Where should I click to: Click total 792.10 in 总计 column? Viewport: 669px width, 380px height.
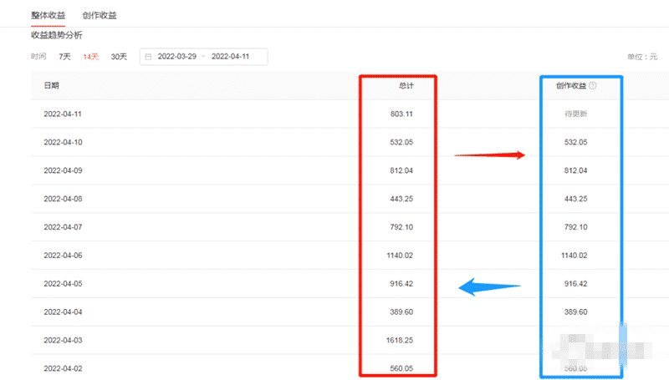(401, 227)
